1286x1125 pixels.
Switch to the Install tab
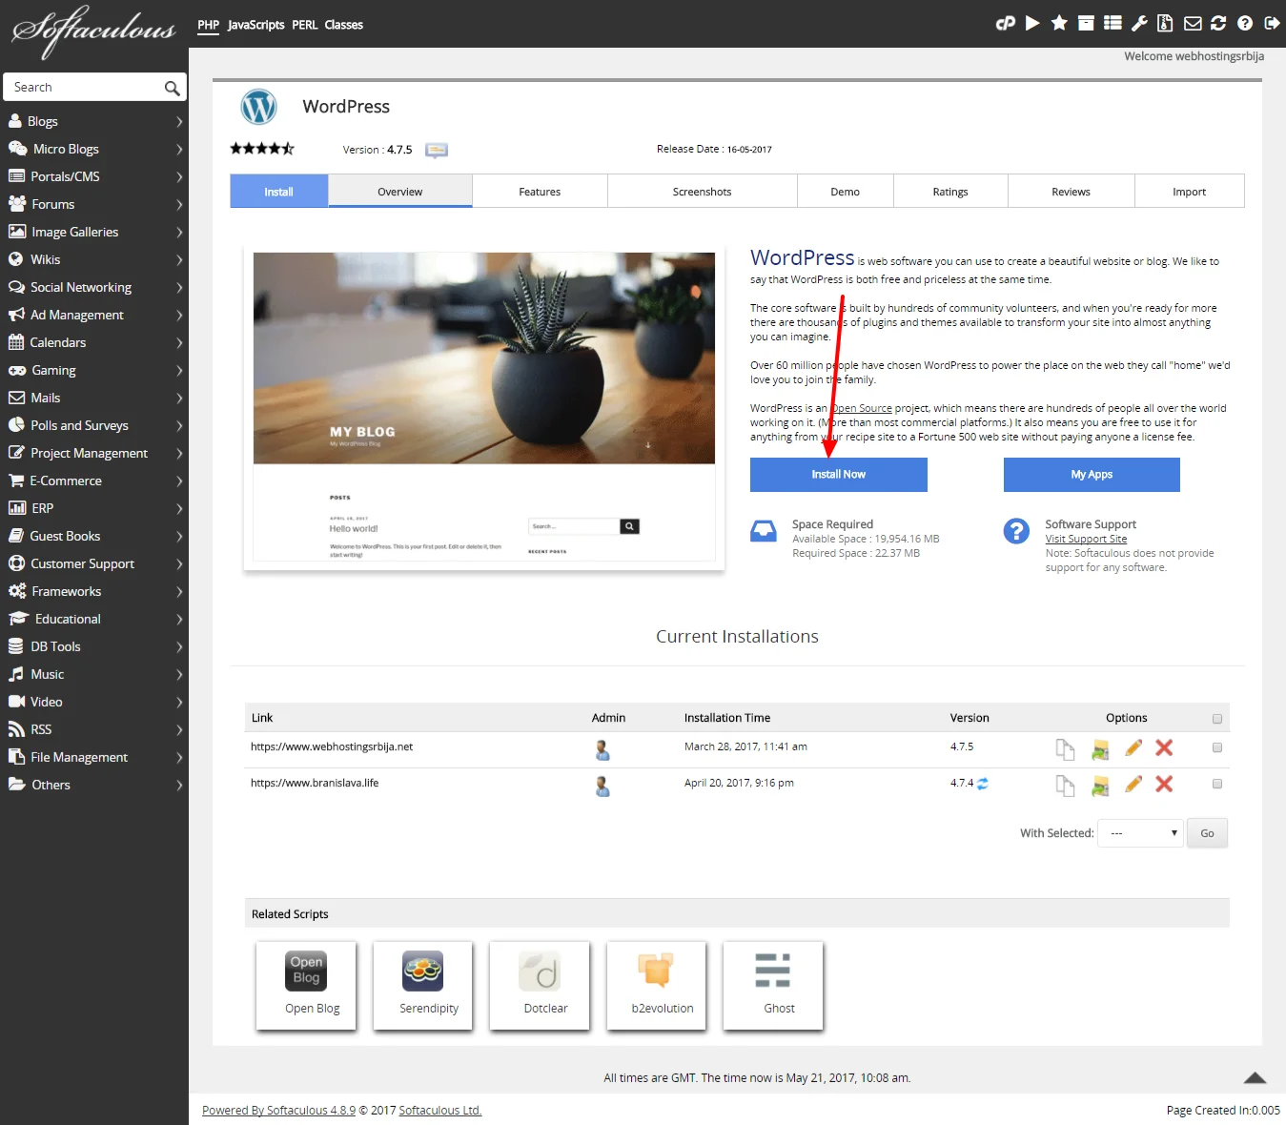point(278,192)
